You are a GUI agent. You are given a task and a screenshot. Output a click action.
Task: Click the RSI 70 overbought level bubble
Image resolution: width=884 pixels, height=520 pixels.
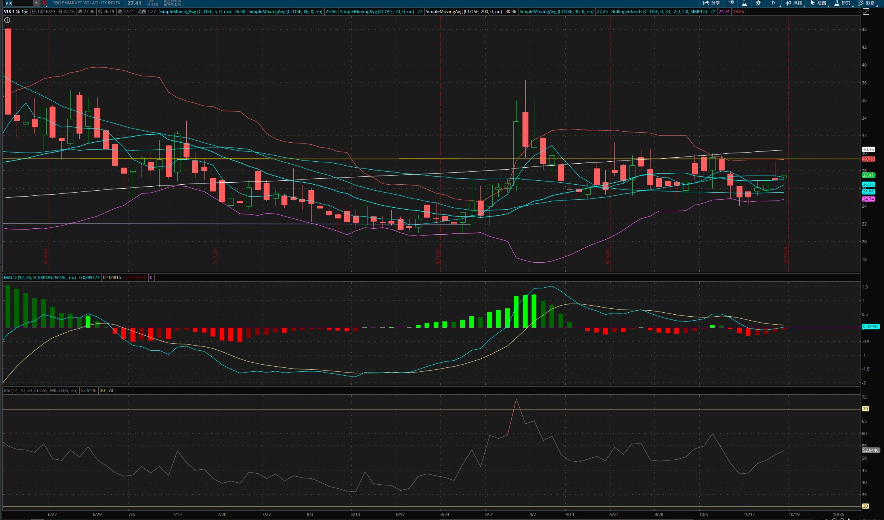pyautogui.click(x=865, y=409)
